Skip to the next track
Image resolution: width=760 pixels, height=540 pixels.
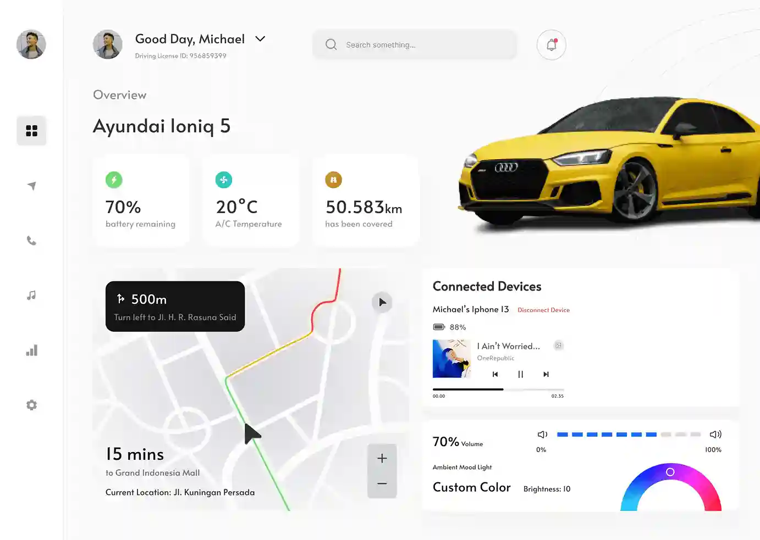click(546, 374)
